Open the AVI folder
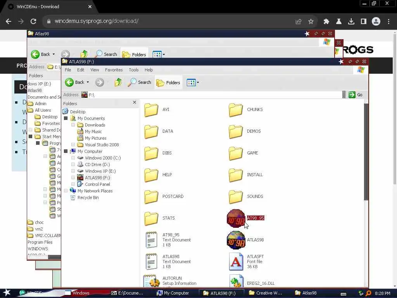Screen dimensions: 397x298 click(152, 110)
